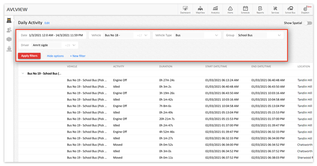Viewport: 317px width, 166px height.
Task: Click duration cell '4h 52m 46s'
Action: (x=166, y=132)
